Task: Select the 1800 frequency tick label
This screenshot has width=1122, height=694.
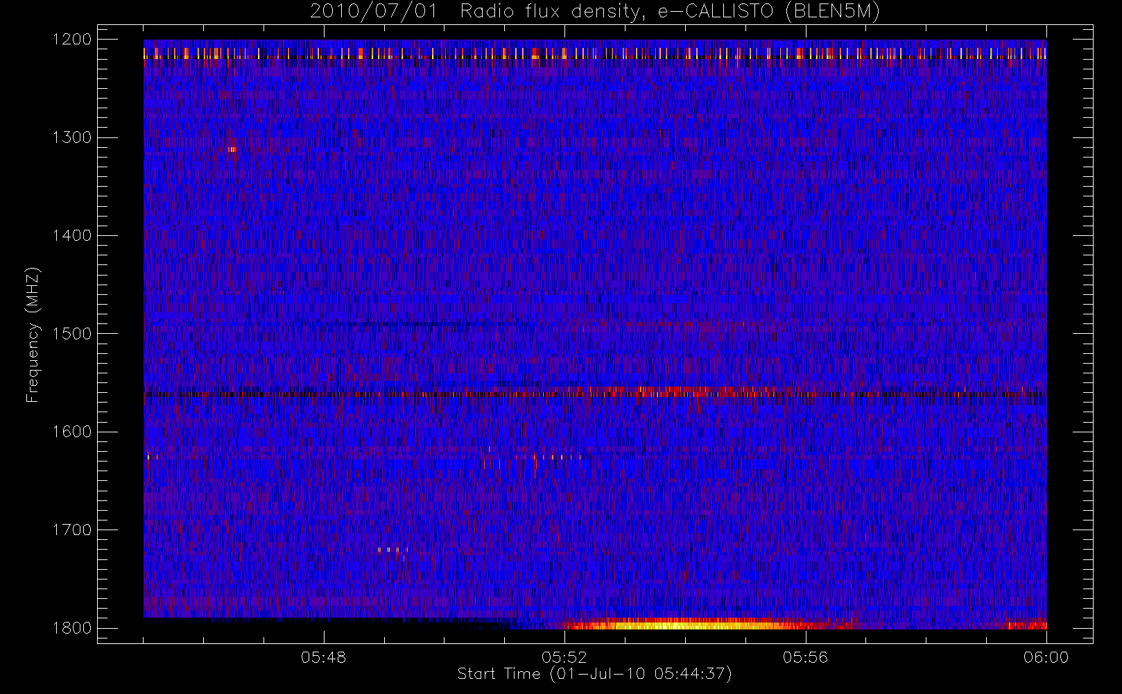Action: [x=72, y=628]
